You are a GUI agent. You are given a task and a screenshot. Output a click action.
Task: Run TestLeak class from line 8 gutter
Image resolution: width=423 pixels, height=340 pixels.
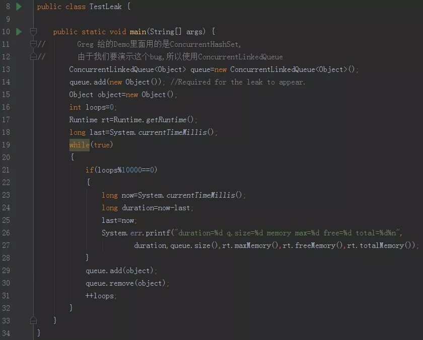pyautogui.click(x=19, y=7)
